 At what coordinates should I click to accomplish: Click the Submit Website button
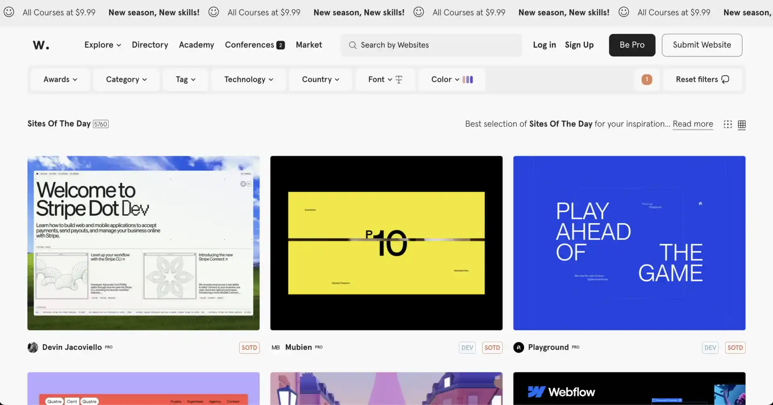(x=702, y=45)
